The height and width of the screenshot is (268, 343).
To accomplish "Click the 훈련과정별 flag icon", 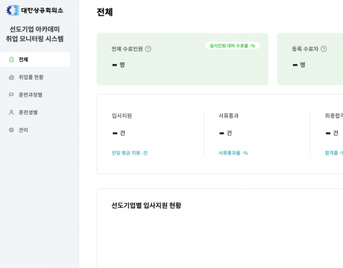I will (11, 95).
